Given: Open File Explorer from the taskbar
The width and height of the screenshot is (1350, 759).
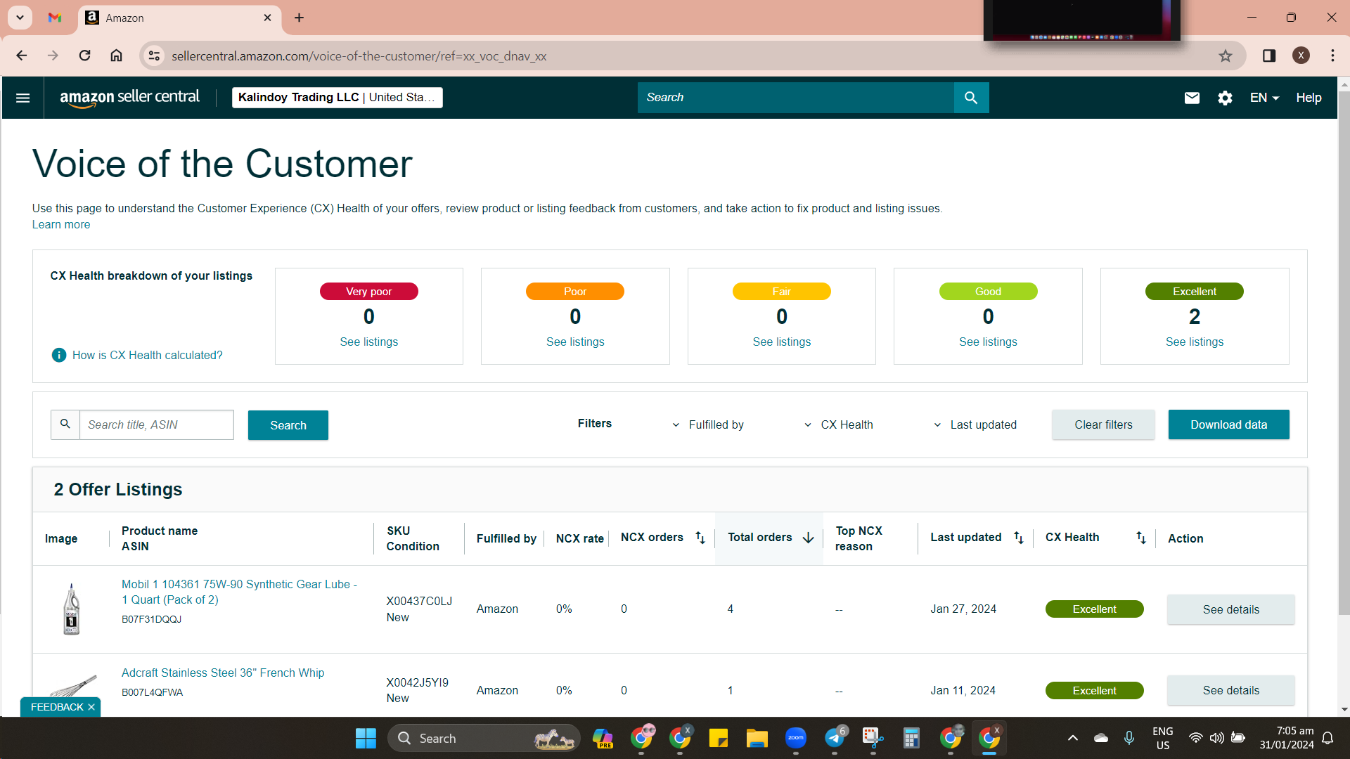Looking at the screenshot, I should pos(757,738).
